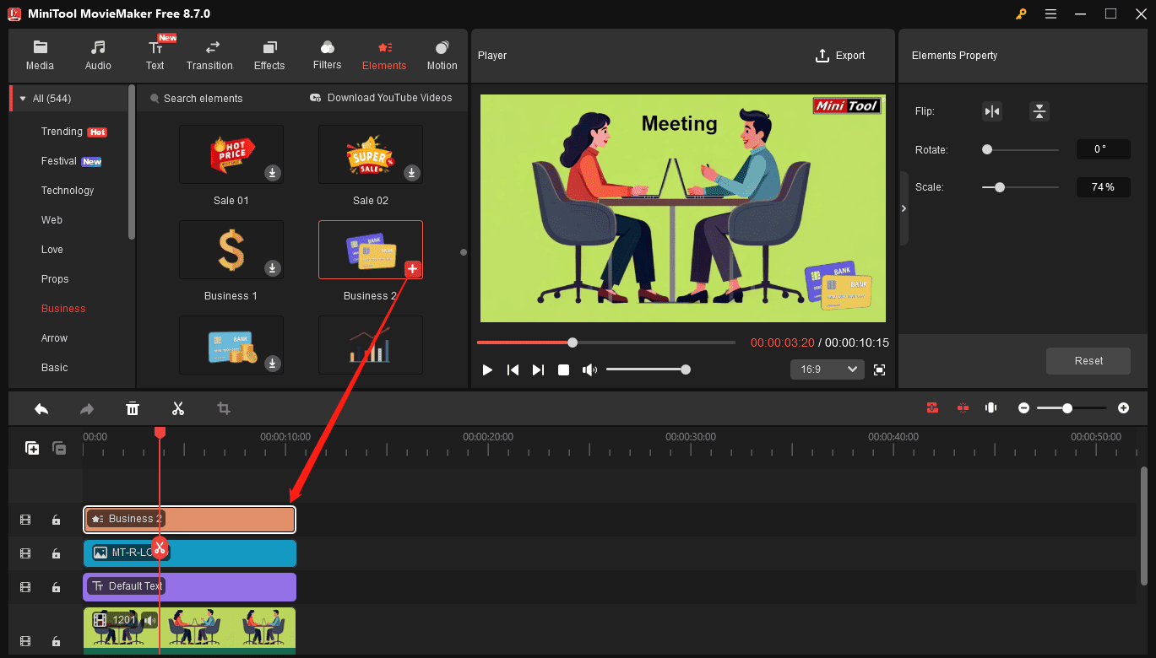Screen dimensions: 1156x658
Task: Zoom out the timeline with minus icon
Action: [x=1023, y=408]
